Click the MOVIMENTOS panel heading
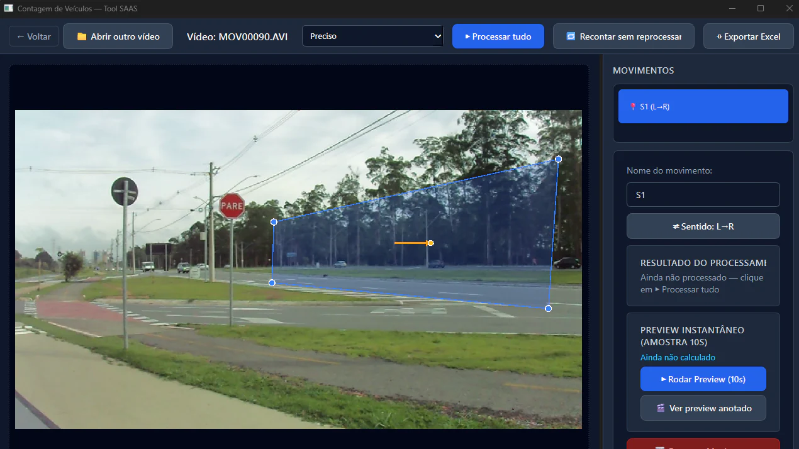Screen dimensions: 799x449 [643, 70]
